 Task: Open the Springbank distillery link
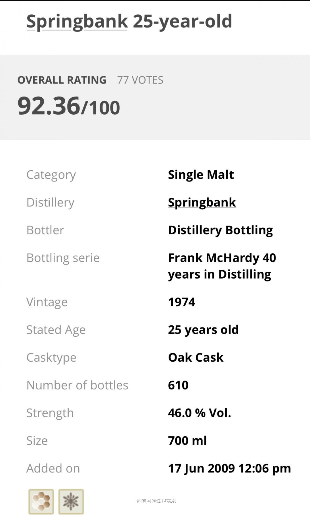tap(202, 203)
